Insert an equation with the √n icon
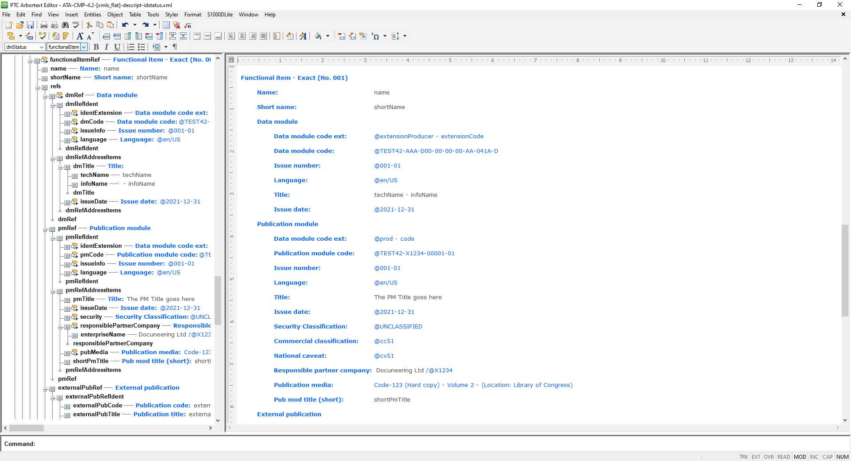 pos(187,25)
